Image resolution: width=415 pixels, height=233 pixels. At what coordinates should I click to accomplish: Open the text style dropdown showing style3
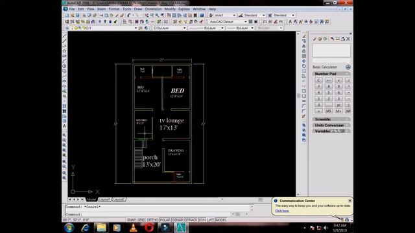[x=234, y=16]
